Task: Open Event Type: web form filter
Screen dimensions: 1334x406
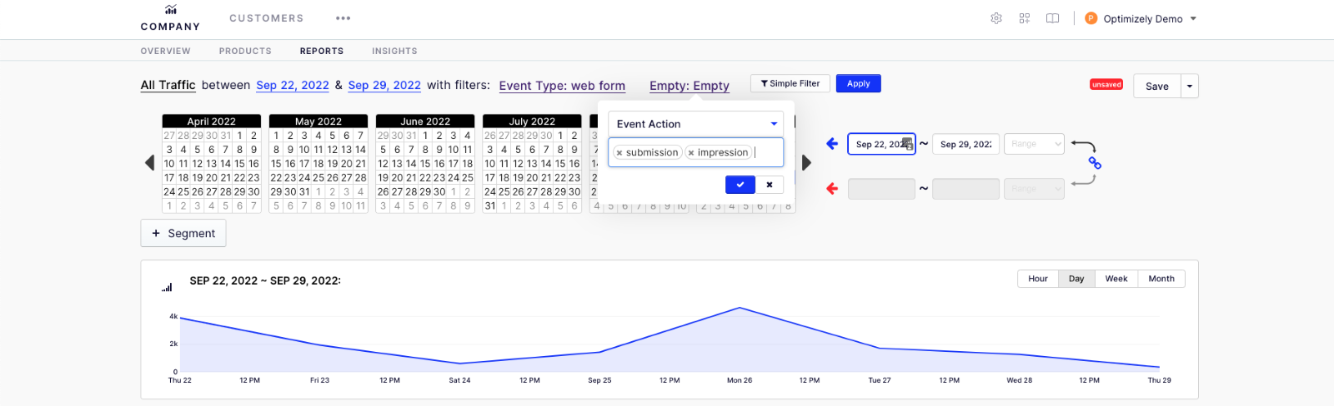Action: pyautogui.click(x=562, y=86)
